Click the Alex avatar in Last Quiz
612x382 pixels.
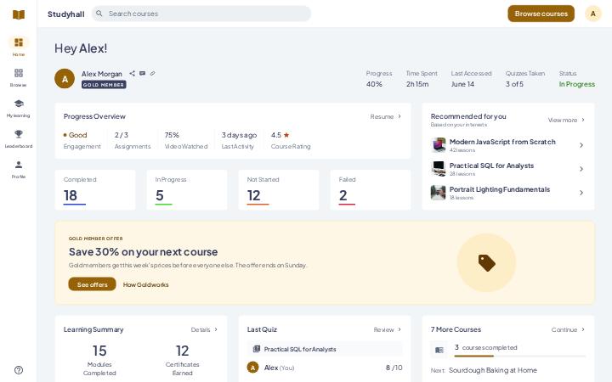[253, 368]
